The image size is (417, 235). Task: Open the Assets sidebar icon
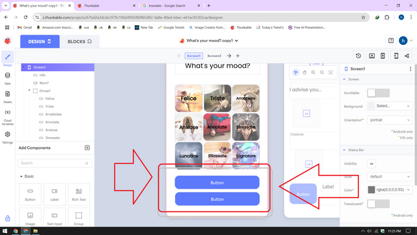(x=7, y=94)
